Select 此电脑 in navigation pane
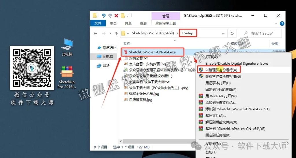The image size is (296, 158). (x=105, y=57)
